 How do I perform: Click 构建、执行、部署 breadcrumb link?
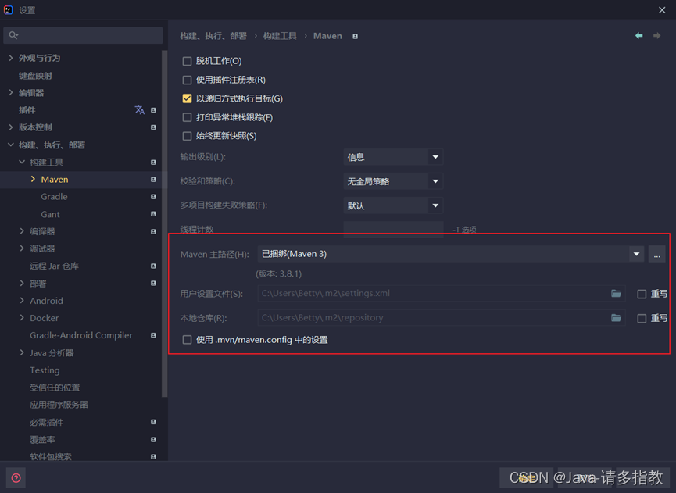213,36
